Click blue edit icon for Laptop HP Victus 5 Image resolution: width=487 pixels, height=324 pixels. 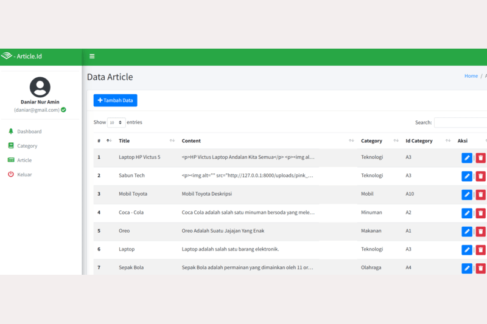coord(467,158)
